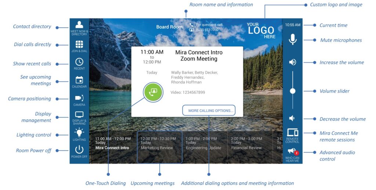Click the Mira Connect Intro Zoom Meeting title
This screenshot has height=190, width=376.
(x=199, y=56)
